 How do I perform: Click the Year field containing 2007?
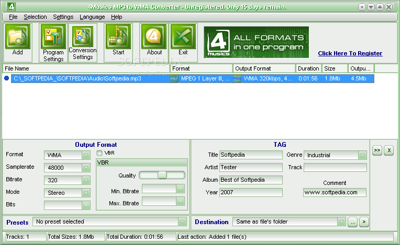click(x=251, y=192)
